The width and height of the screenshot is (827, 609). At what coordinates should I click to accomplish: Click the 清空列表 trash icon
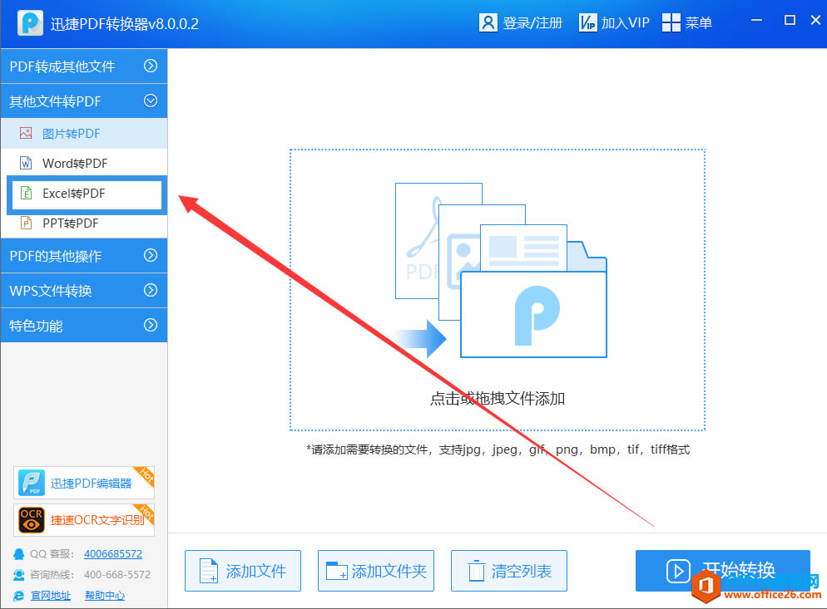pyautogui.click(x=476, y=571)
